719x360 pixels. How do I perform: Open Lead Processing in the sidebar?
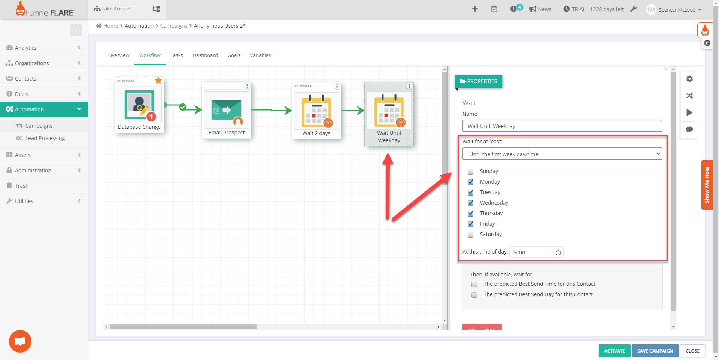pos(45,138)
